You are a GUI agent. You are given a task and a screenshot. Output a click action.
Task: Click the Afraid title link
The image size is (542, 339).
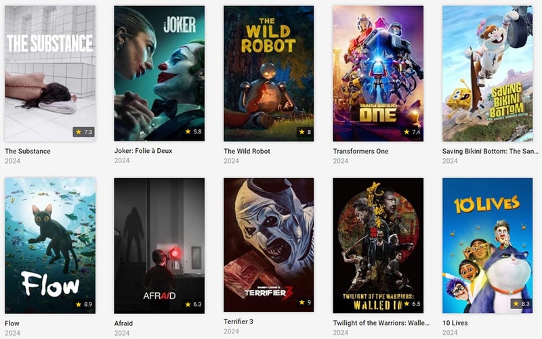[x=123, y=323]
